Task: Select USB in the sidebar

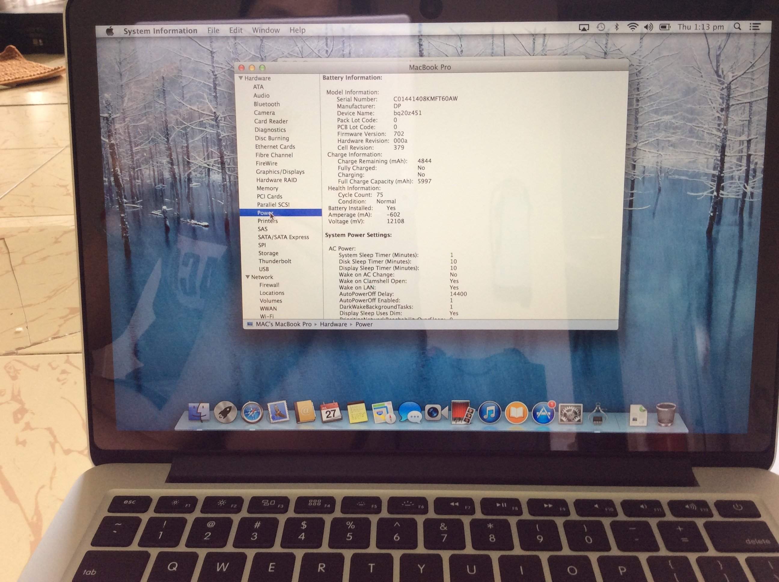Action: (x=264, y=269)
